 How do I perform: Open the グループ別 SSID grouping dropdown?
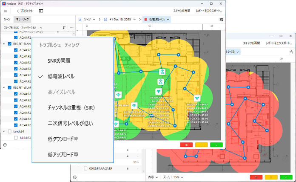(23, 28)
